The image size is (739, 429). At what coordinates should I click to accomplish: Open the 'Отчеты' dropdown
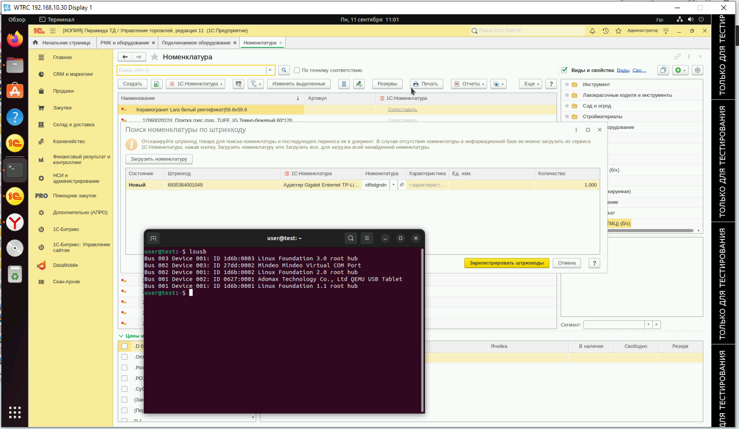tap(469, 84)
